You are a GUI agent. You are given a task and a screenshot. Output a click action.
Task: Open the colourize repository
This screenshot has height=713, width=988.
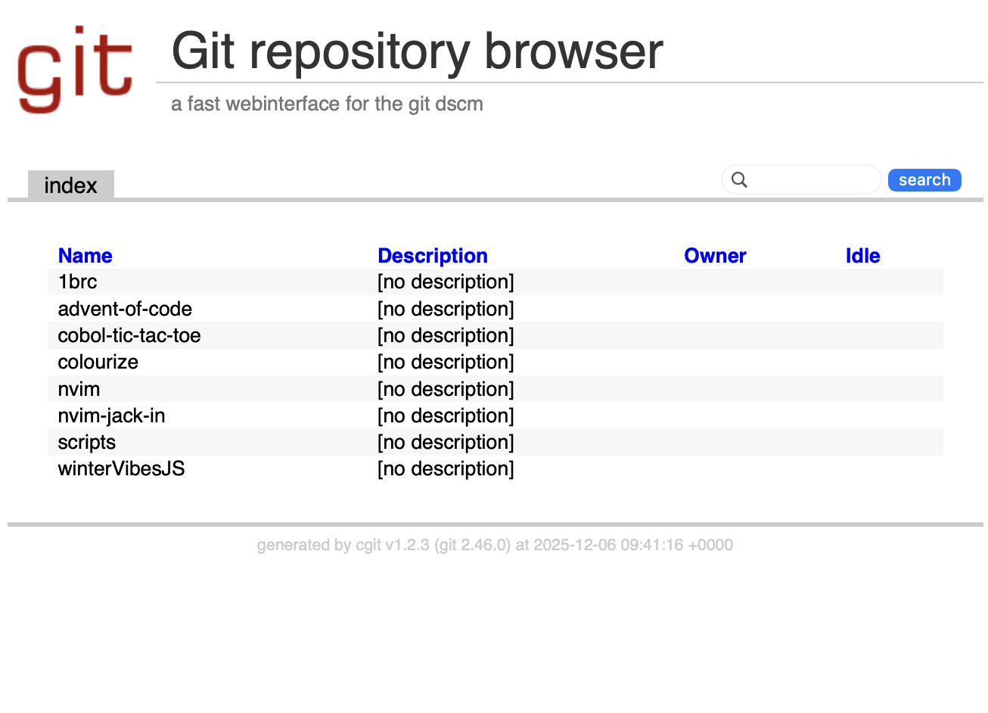[x=98, y=362]
